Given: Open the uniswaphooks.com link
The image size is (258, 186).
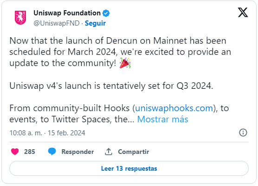Looking at the screenshot, I should (174, 108).
